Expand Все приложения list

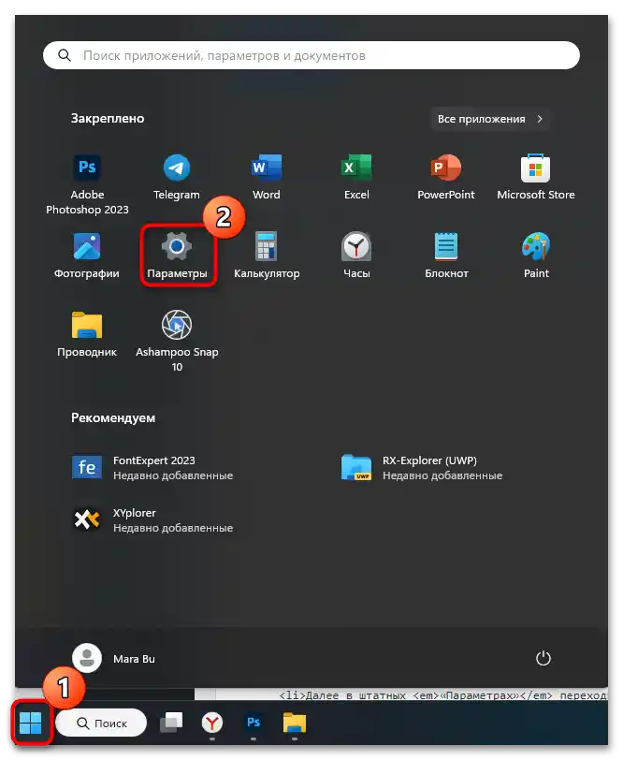(490, 119)
